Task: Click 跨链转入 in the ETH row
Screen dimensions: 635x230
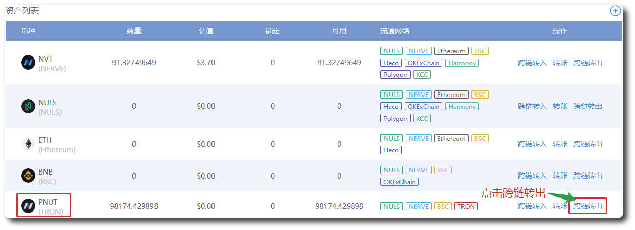Action: point(532,144)
